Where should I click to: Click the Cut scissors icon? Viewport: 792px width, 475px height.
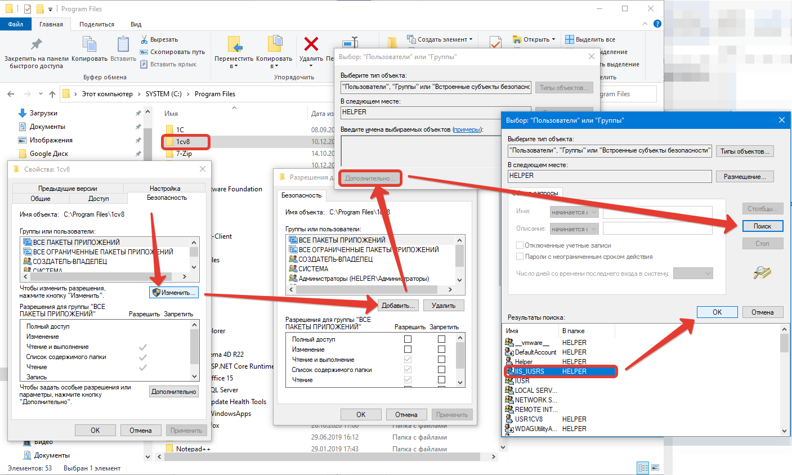point(144,39)
